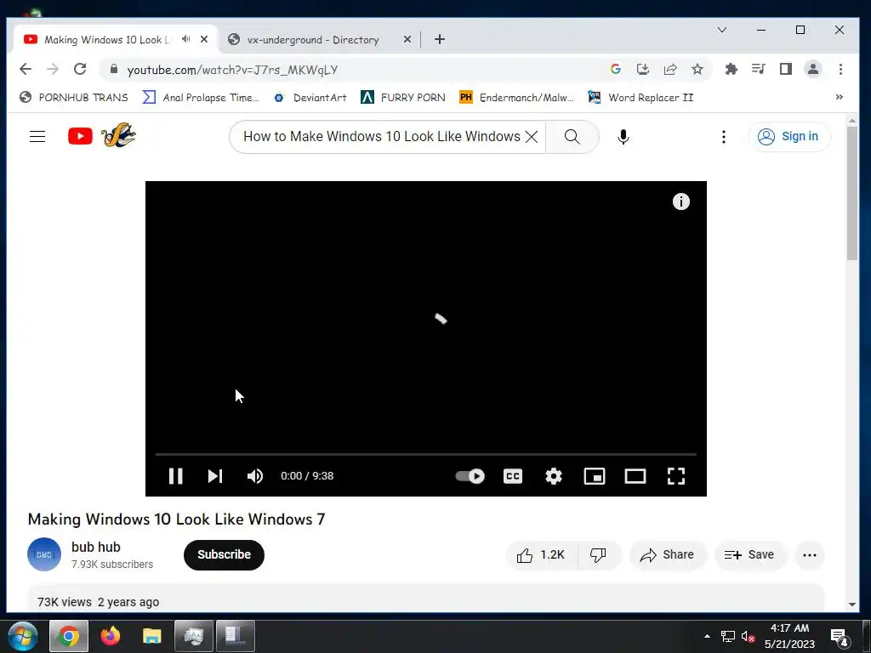Install app icon in address bar
This screenshot has height=653, width=871.
tap(643, 69)
